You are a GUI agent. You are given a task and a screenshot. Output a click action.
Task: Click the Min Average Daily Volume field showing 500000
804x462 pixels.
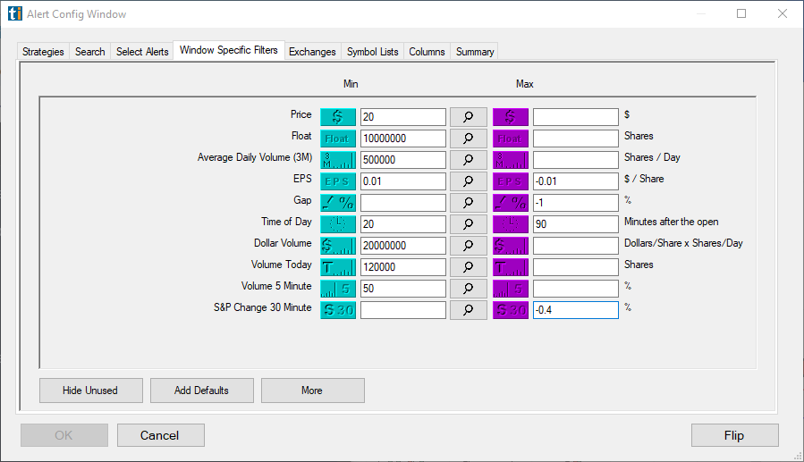coord(403,160)
